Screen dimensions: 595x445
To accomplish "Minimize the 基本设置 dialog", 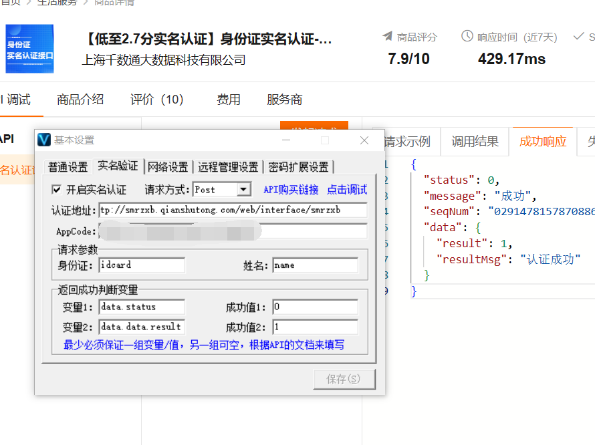I will (286, 140).
